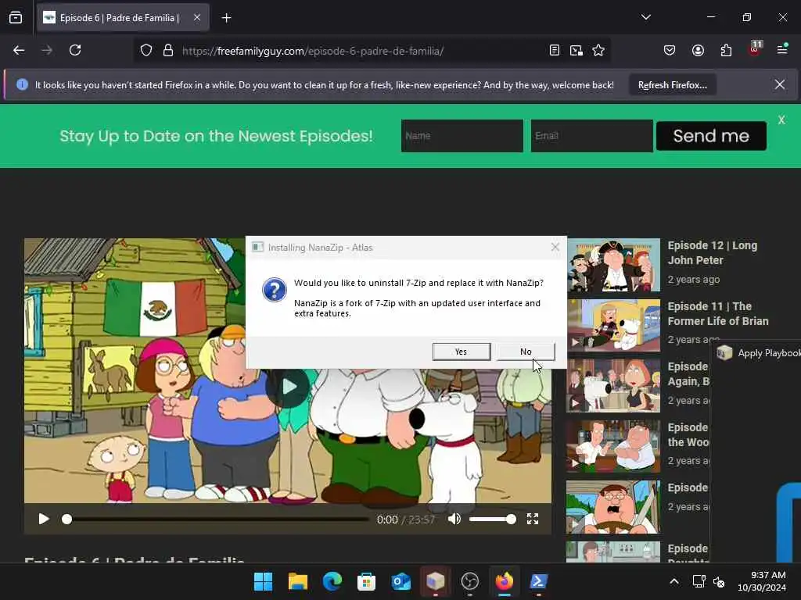The image size is (801, 600).
Task: Play video with the center play button
Action: [x=288, y=386]
